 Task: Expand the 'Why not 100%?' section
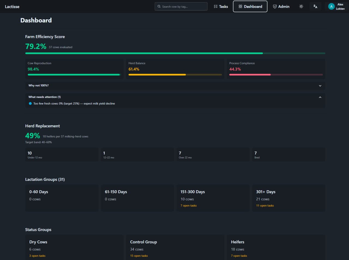175,85
